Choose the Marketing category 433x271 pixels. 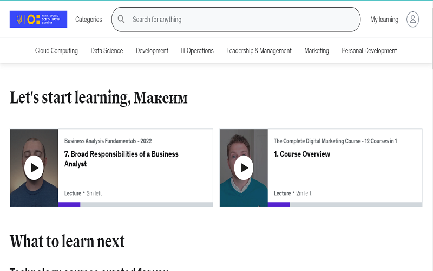(x=316, y=51)
